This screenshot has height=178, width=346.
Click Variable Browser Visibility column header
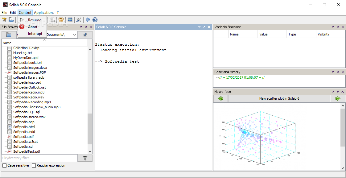click(330, 34)
